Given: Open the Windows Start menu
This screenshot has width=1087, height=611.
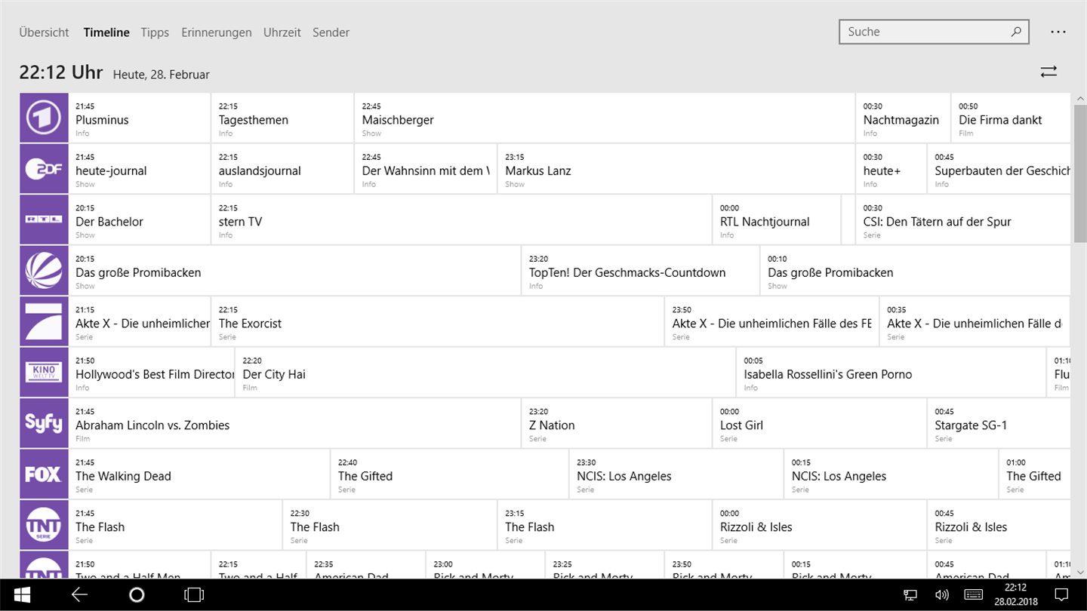Looking at the screenshot, I should [22, 595].
